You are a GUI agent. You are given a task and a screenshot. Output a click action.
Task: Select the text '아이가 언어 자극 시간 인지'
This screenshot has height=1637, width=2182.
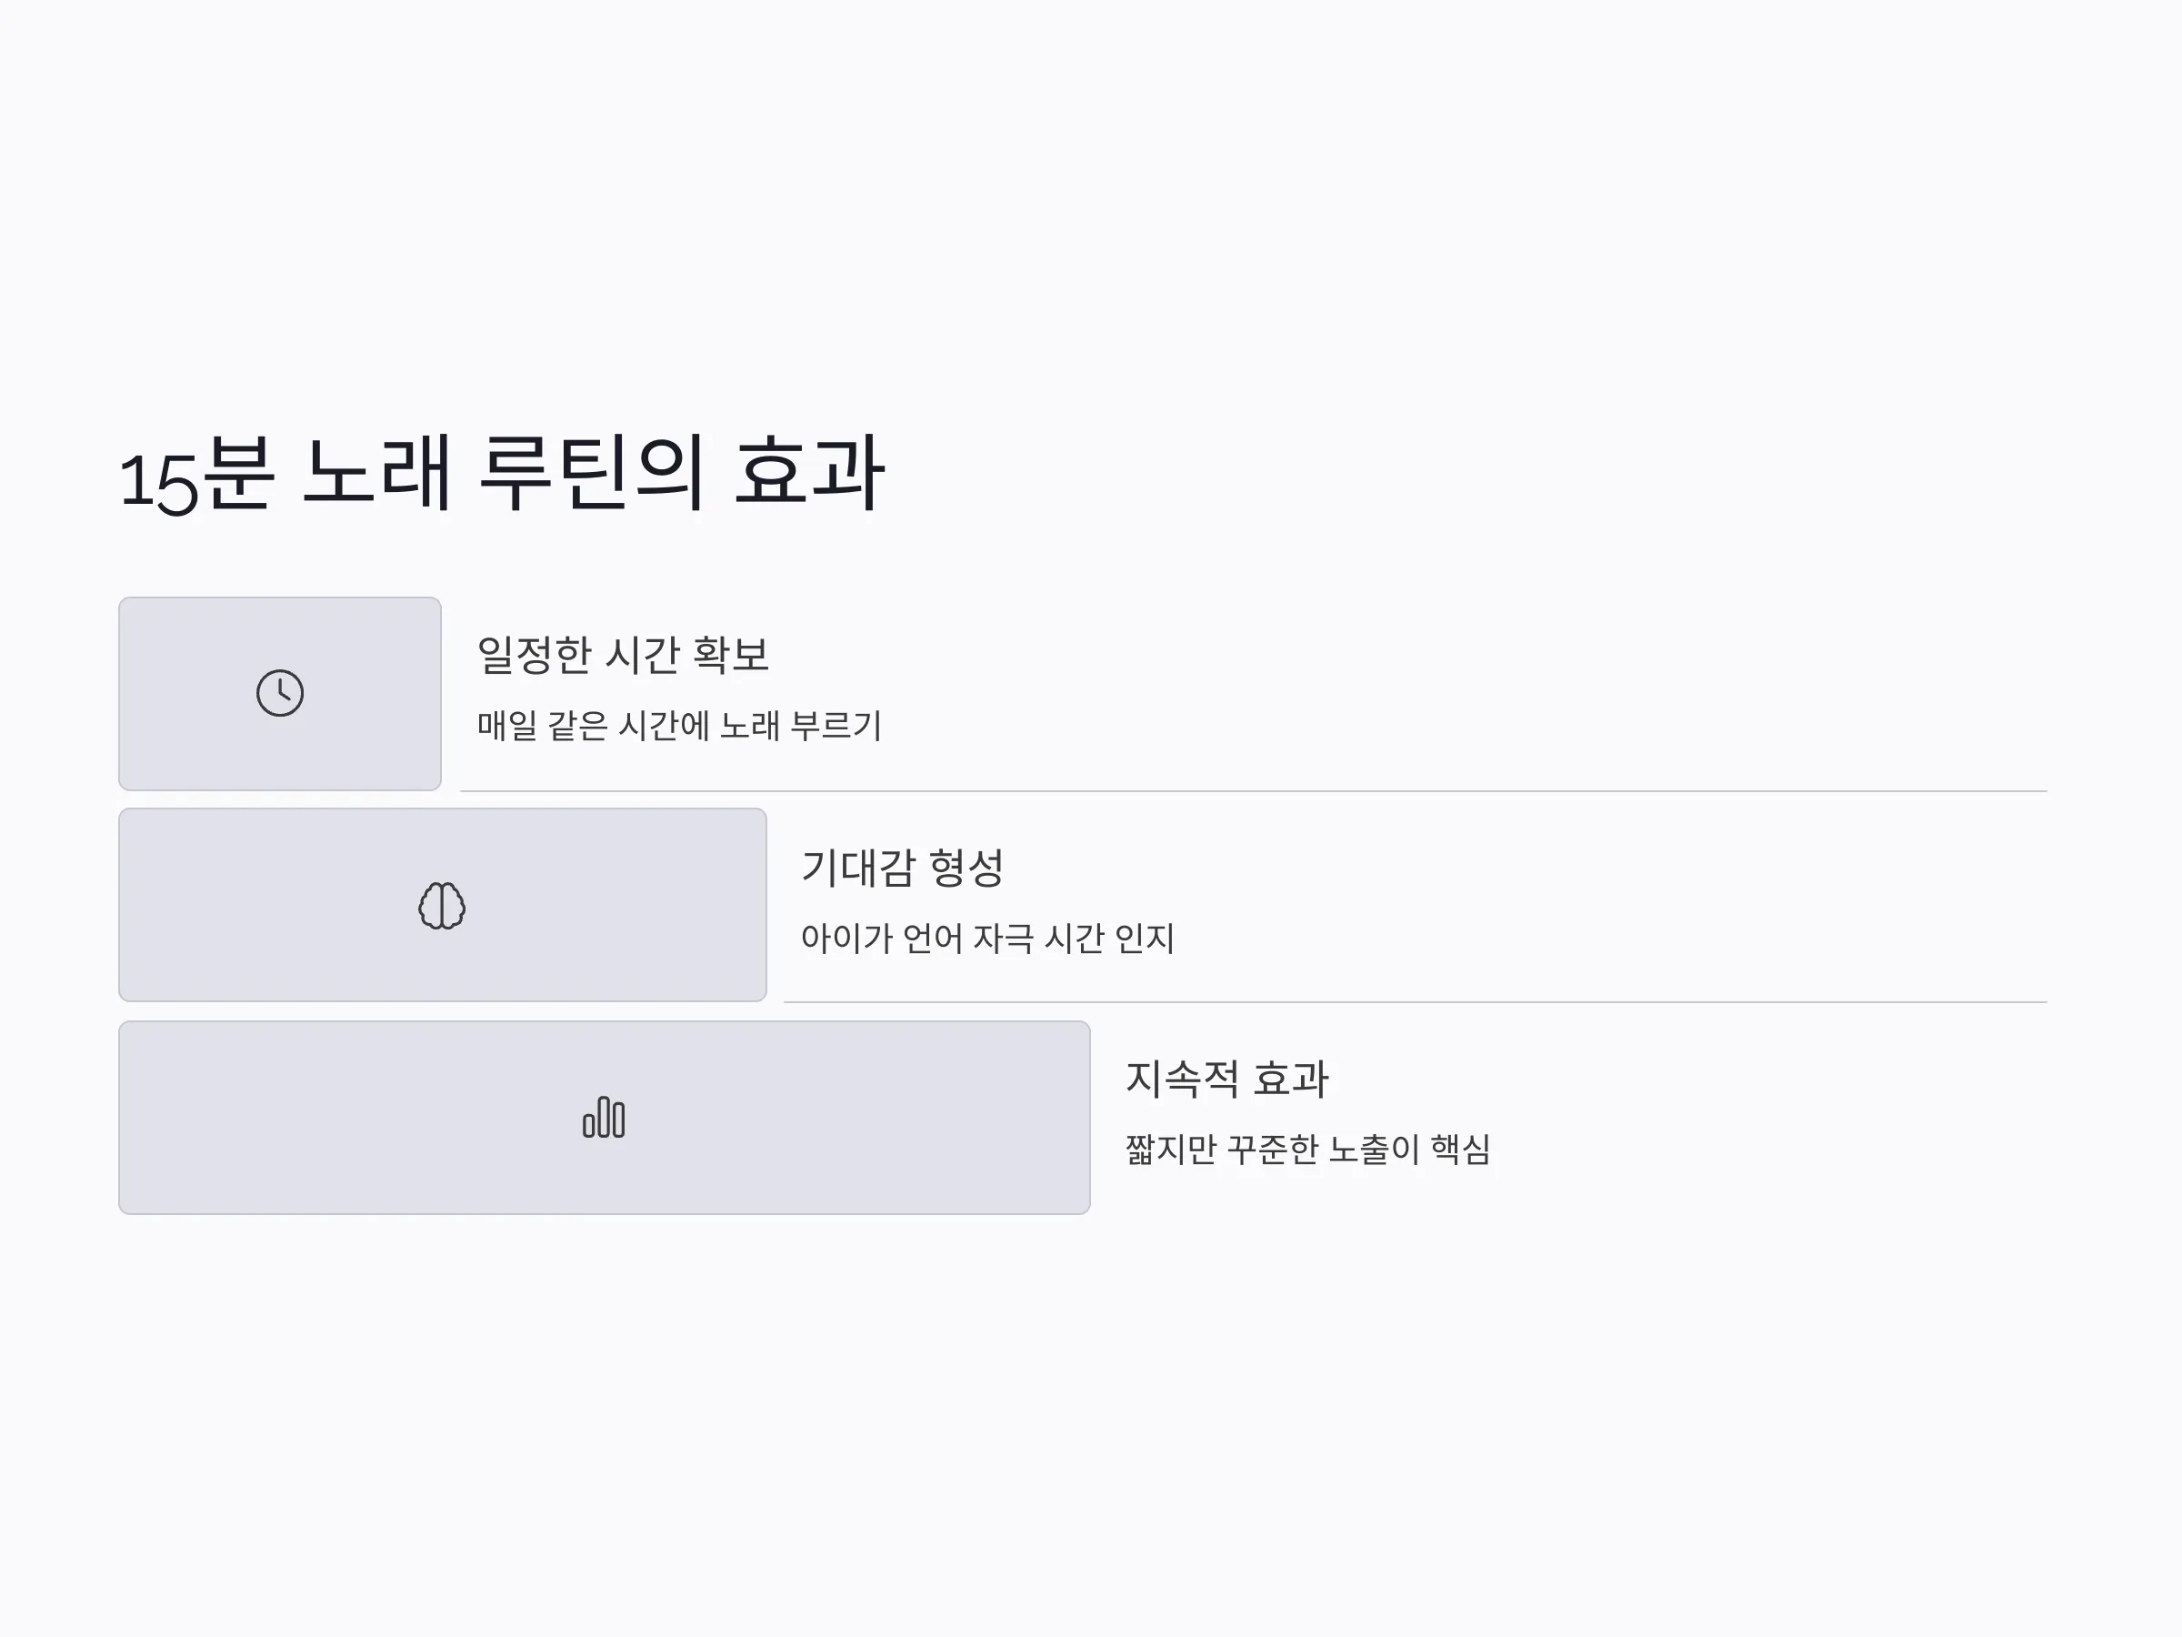[x=987, y=938]
